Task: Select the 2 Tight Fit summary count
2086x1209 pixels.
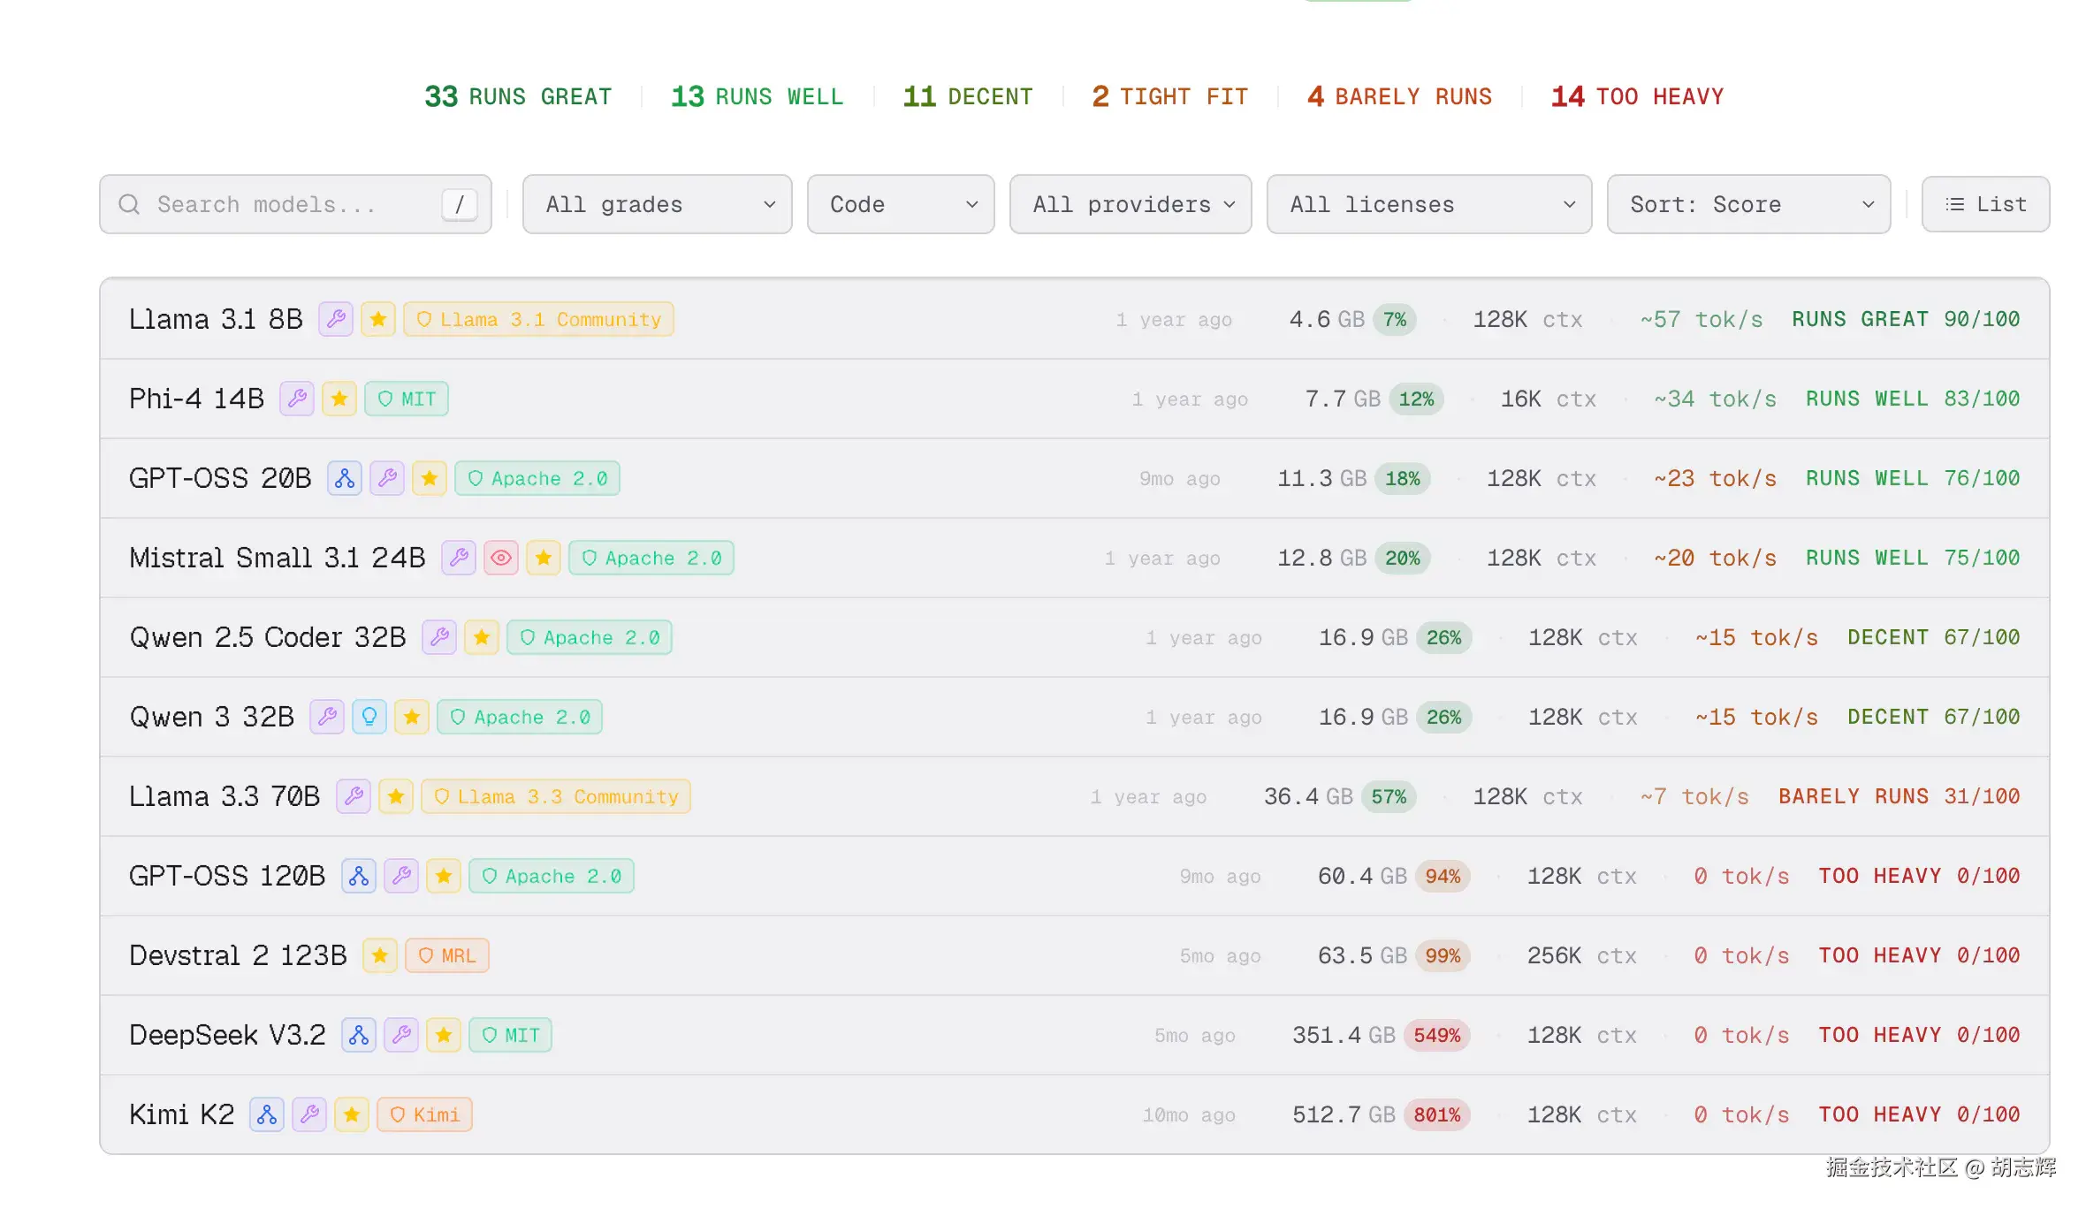Action: [1170, 96]
